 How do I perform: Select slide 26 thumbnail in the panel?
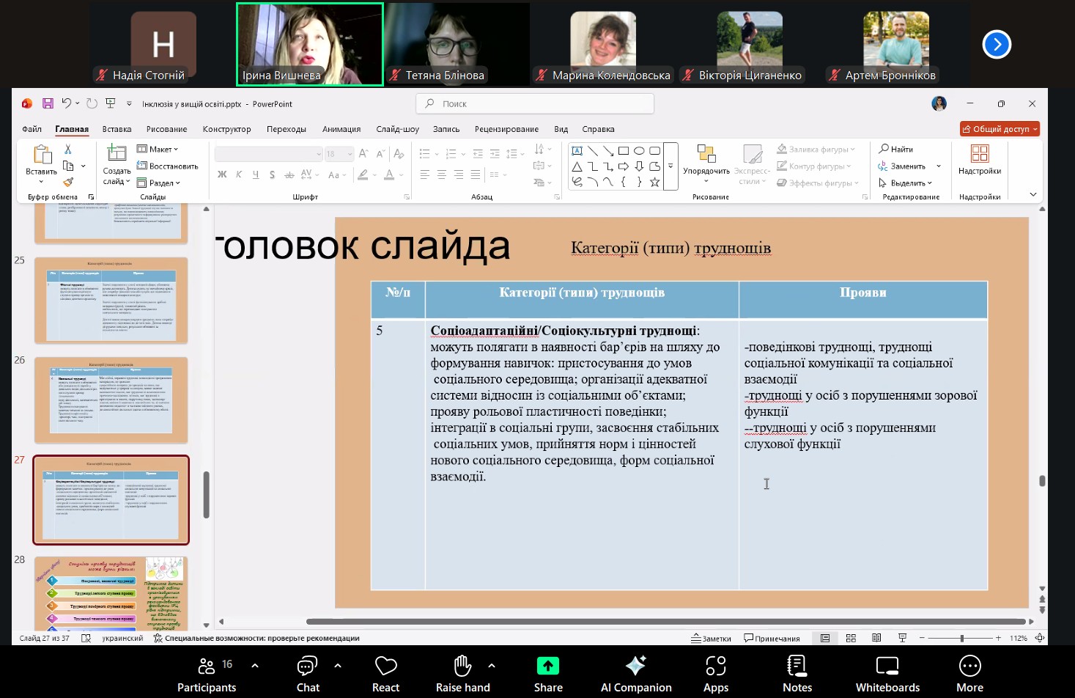pyautogui.click(x=111, y=400)
